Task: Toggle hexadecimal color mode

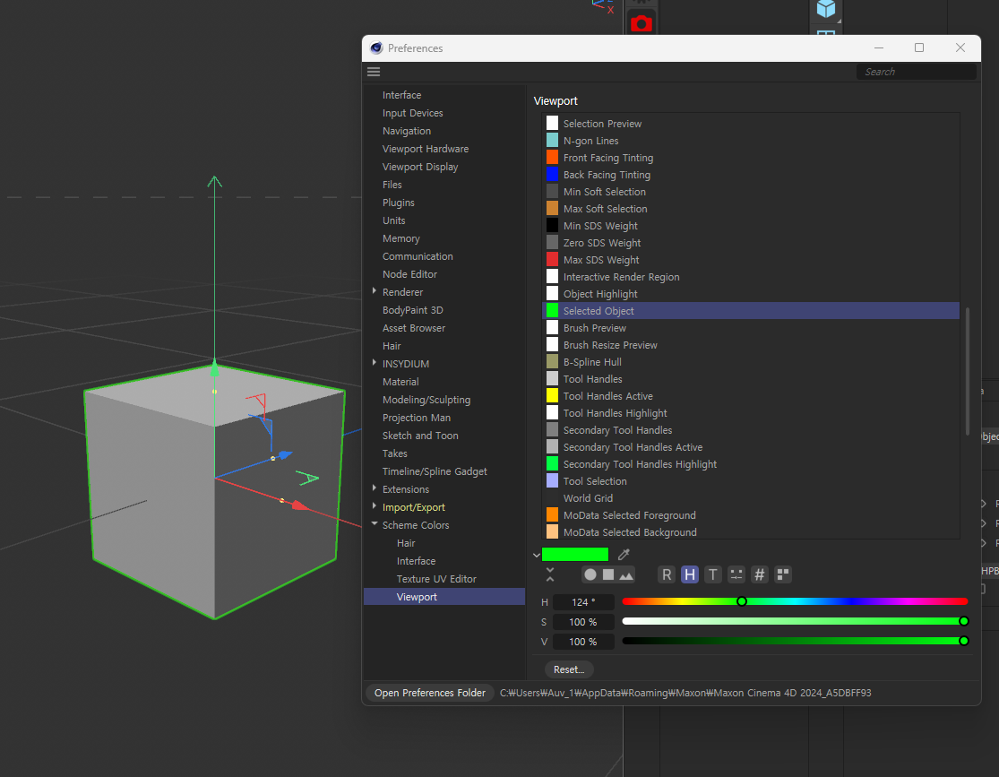Action: 760,574
